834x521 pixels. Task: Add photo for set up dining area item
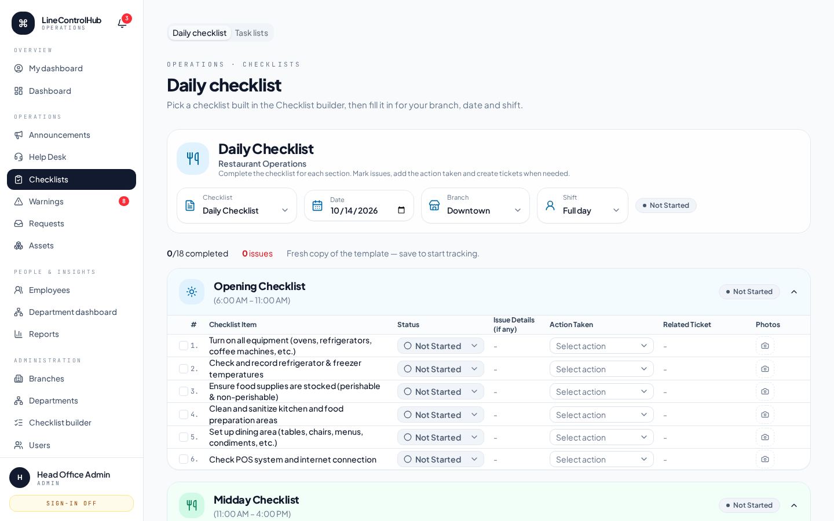coord(765,437)
